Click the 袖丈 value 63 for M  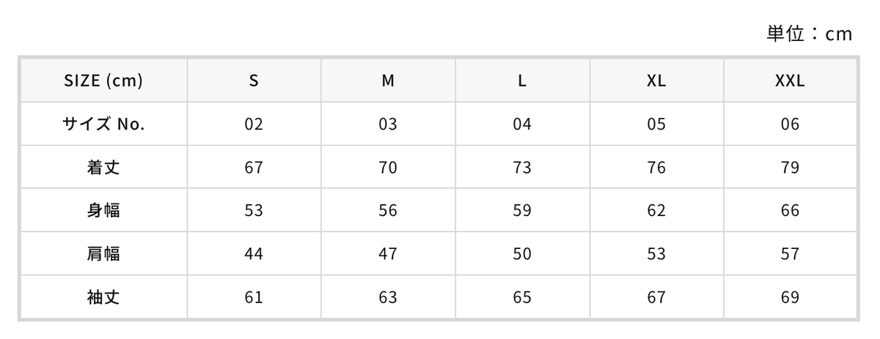pos(388,297)
